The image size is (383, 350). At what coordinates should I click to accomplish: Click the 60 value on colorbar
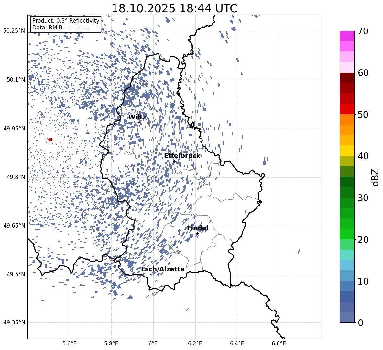(x=363, y=73)
